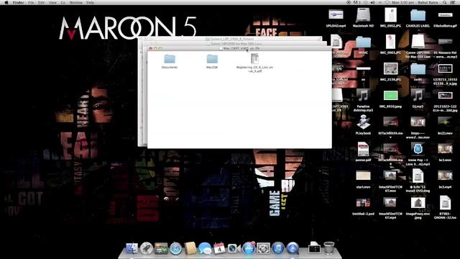Open App Store icon with badge in the dock

tap(249, 248)
